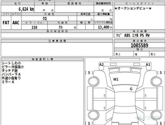Select inspector note ミラーA
The width and height of the screenshot is (166, 125).
click(8, 82)
